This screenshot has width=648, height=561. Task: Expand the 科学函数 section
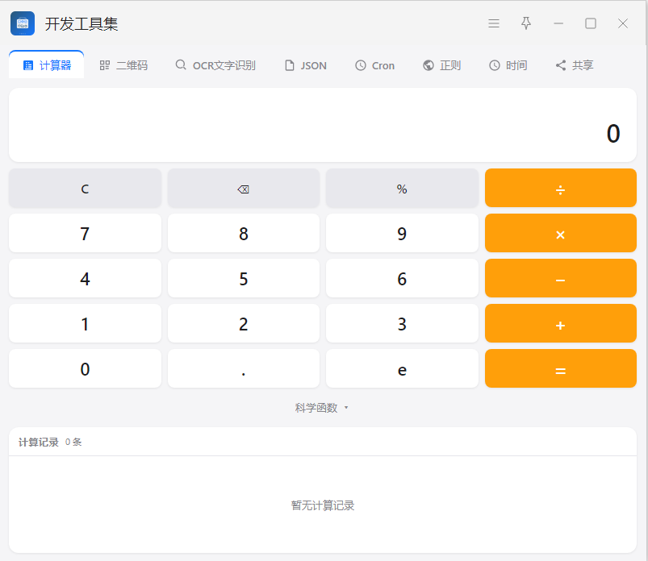tap(321, 408)
